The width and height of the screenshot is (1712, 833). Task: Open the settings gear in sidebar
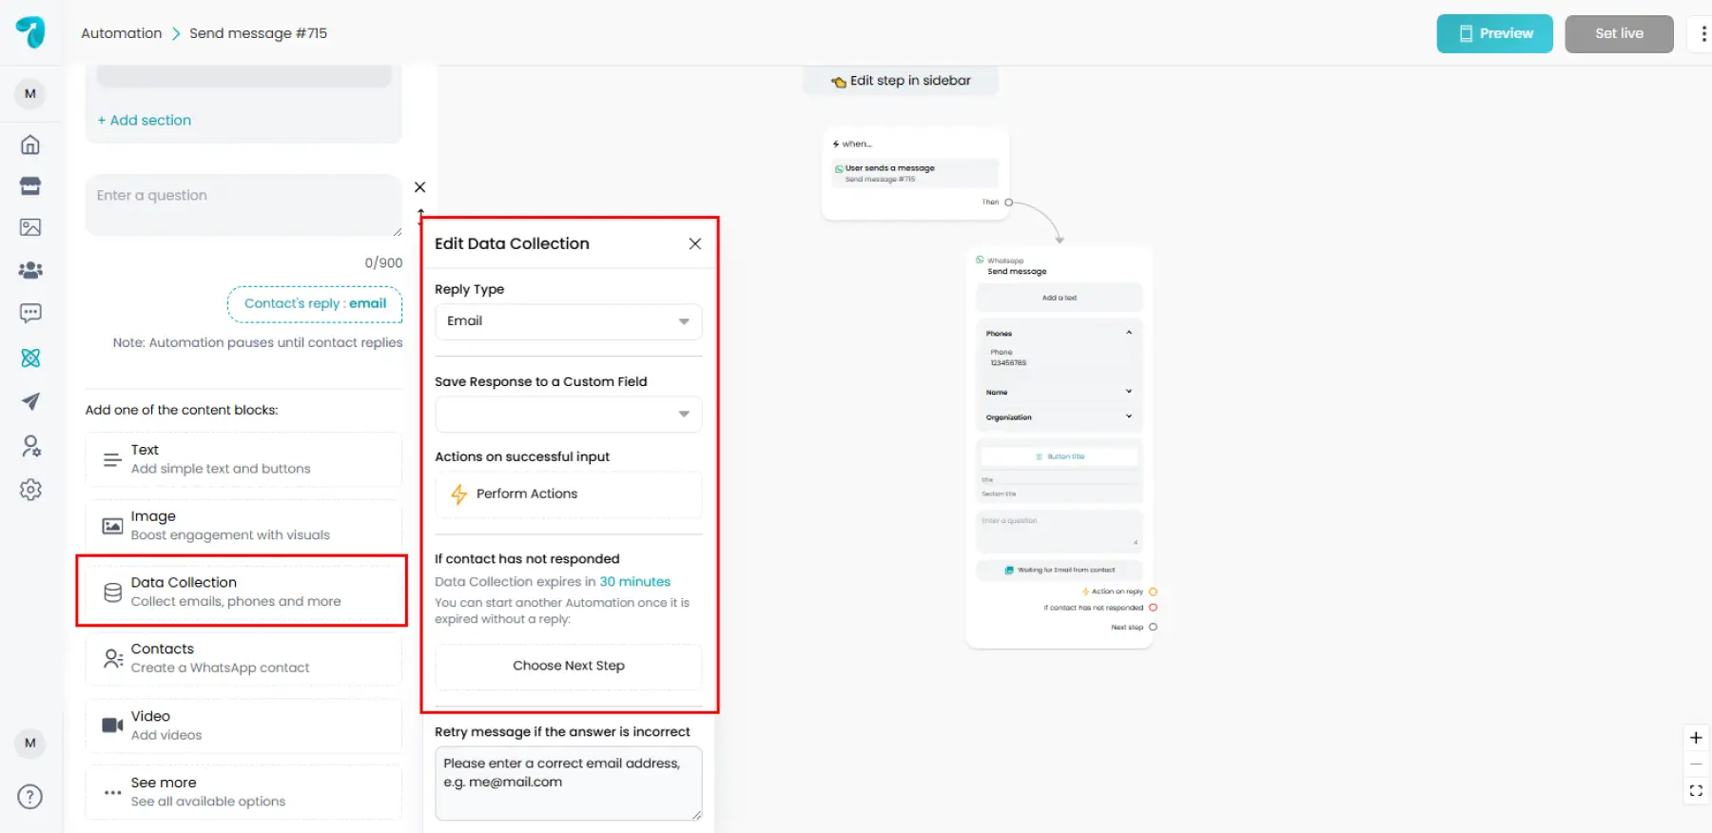coord(30,490)
